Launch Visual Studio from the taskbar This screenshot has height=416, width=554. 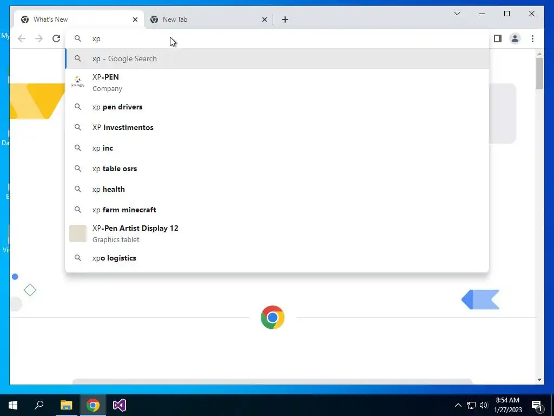[120, 405]
